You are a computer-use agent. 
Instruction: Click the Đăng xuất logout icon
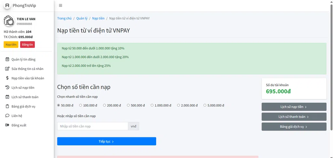[7, 125]
